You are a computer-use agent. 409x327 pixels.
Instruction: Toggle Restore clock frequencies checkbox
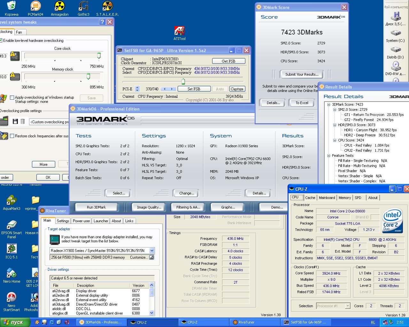(12, 136)
